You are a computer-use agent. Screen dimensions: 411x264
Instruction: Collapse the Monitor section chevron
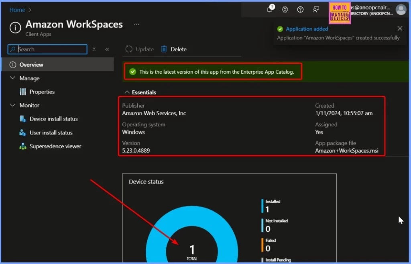pos(12,105)
